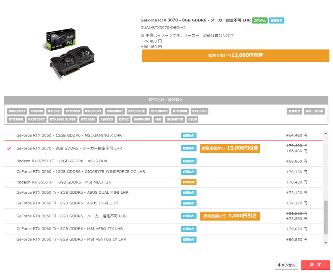This screenshot has width=333, height=273.
Task: Pick RTX 3060 Ti MSI VENTUS 2X LHR
Action: coord(71,239)
